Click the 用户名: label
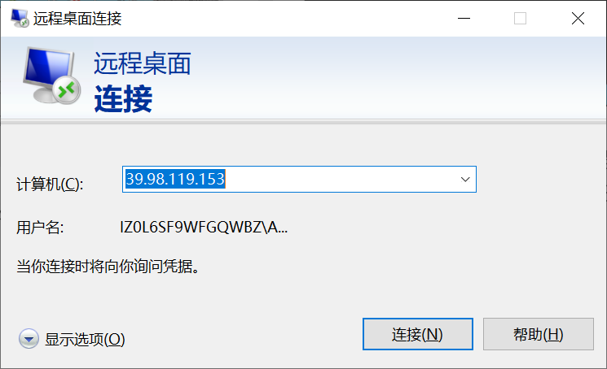Viewport: 607px width, 369px height. coord(40,228)
